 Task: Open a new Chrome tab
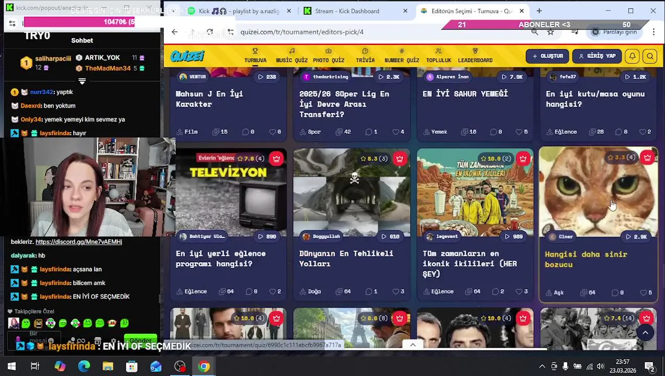pos(539,11)
